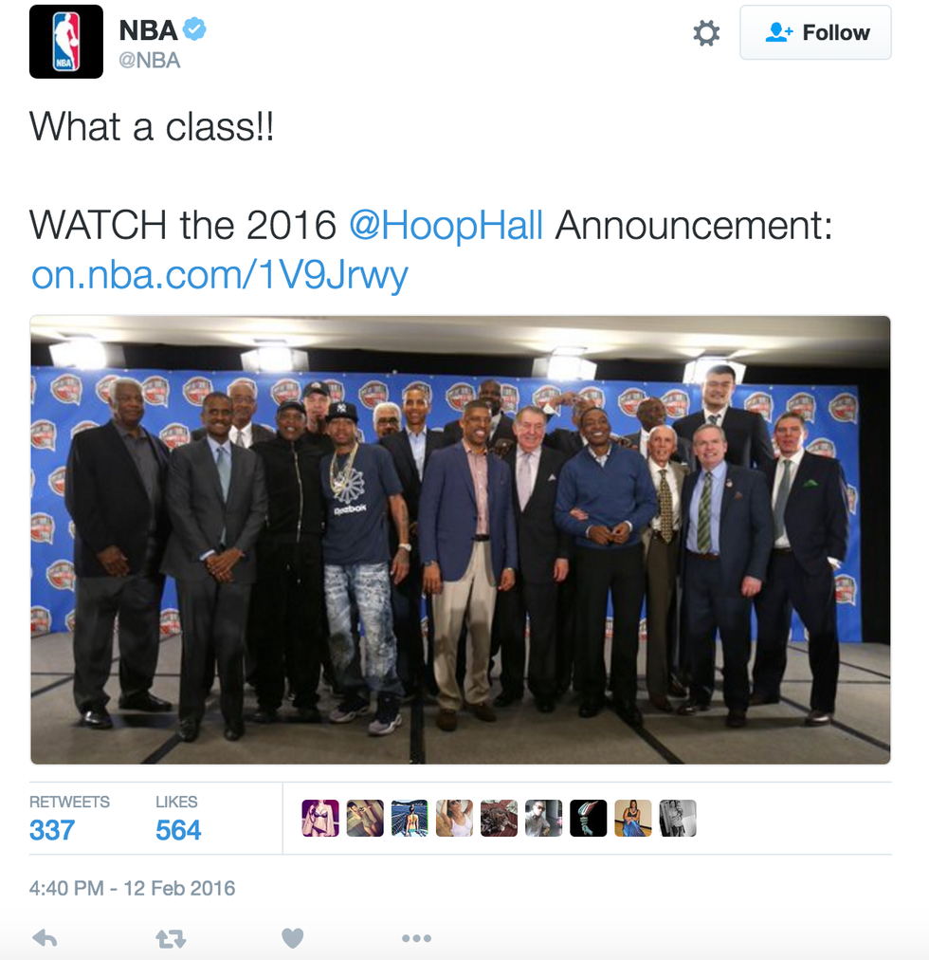This screenshot has height=960, width=929.
Task: Retweet this NBA tweet
Action: coord(171,938)
